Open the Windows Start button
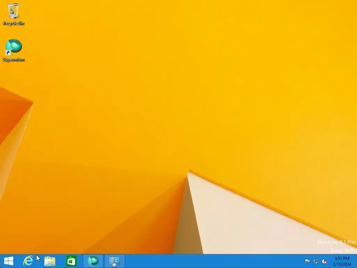357x268 pixels. [9, 261]
